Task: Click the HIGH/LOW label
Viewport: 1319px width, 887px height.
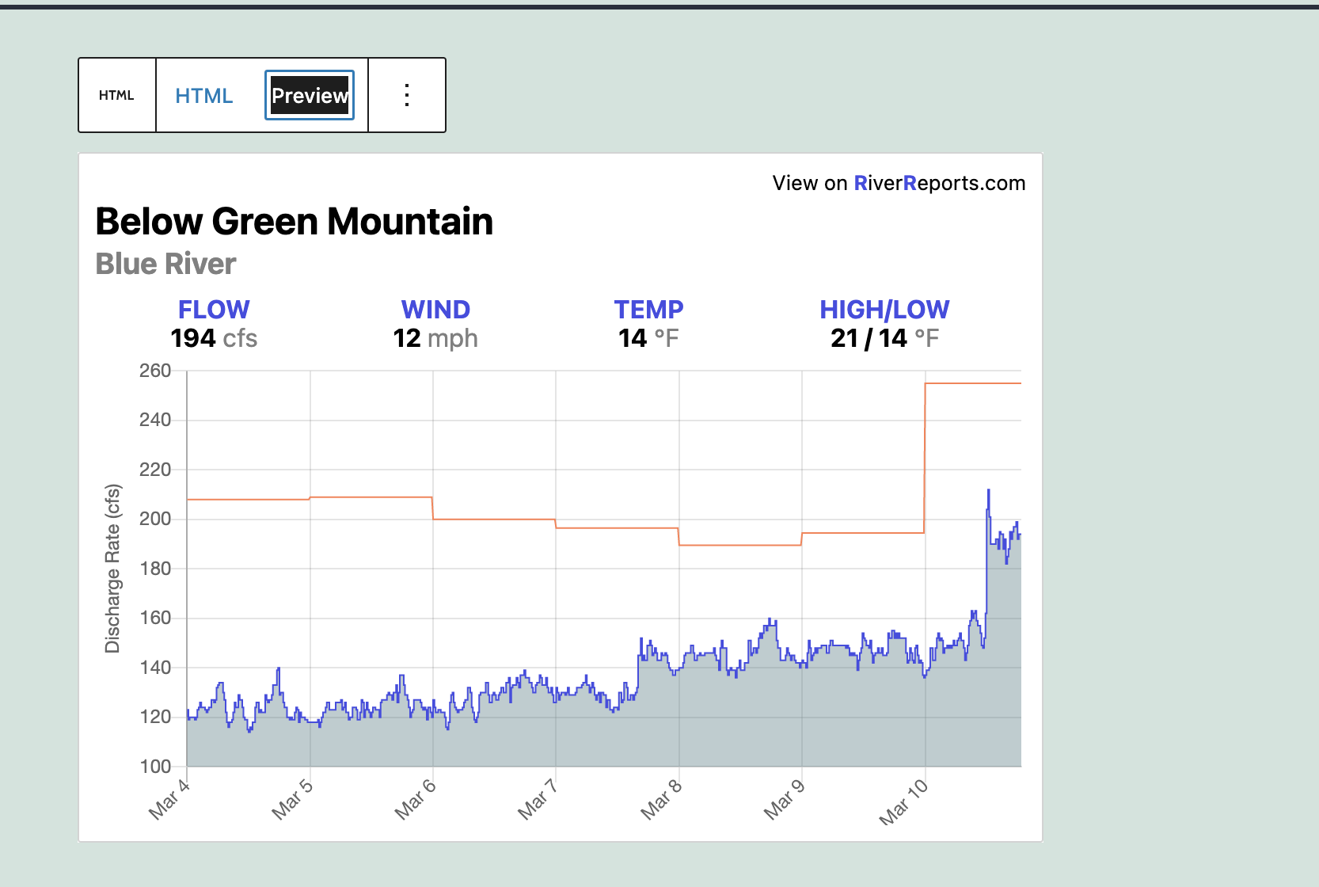Action: (x=884, y=310)
